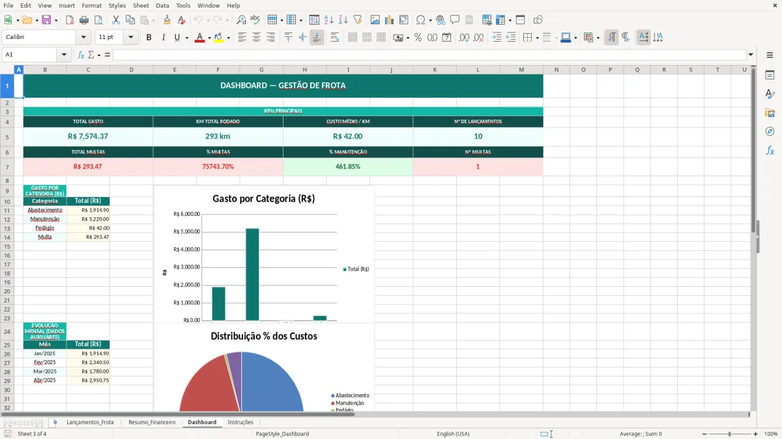Open Find & Replace
Image resolution: width=782 pixels, height=439 pixels.
tap(241, 20)
